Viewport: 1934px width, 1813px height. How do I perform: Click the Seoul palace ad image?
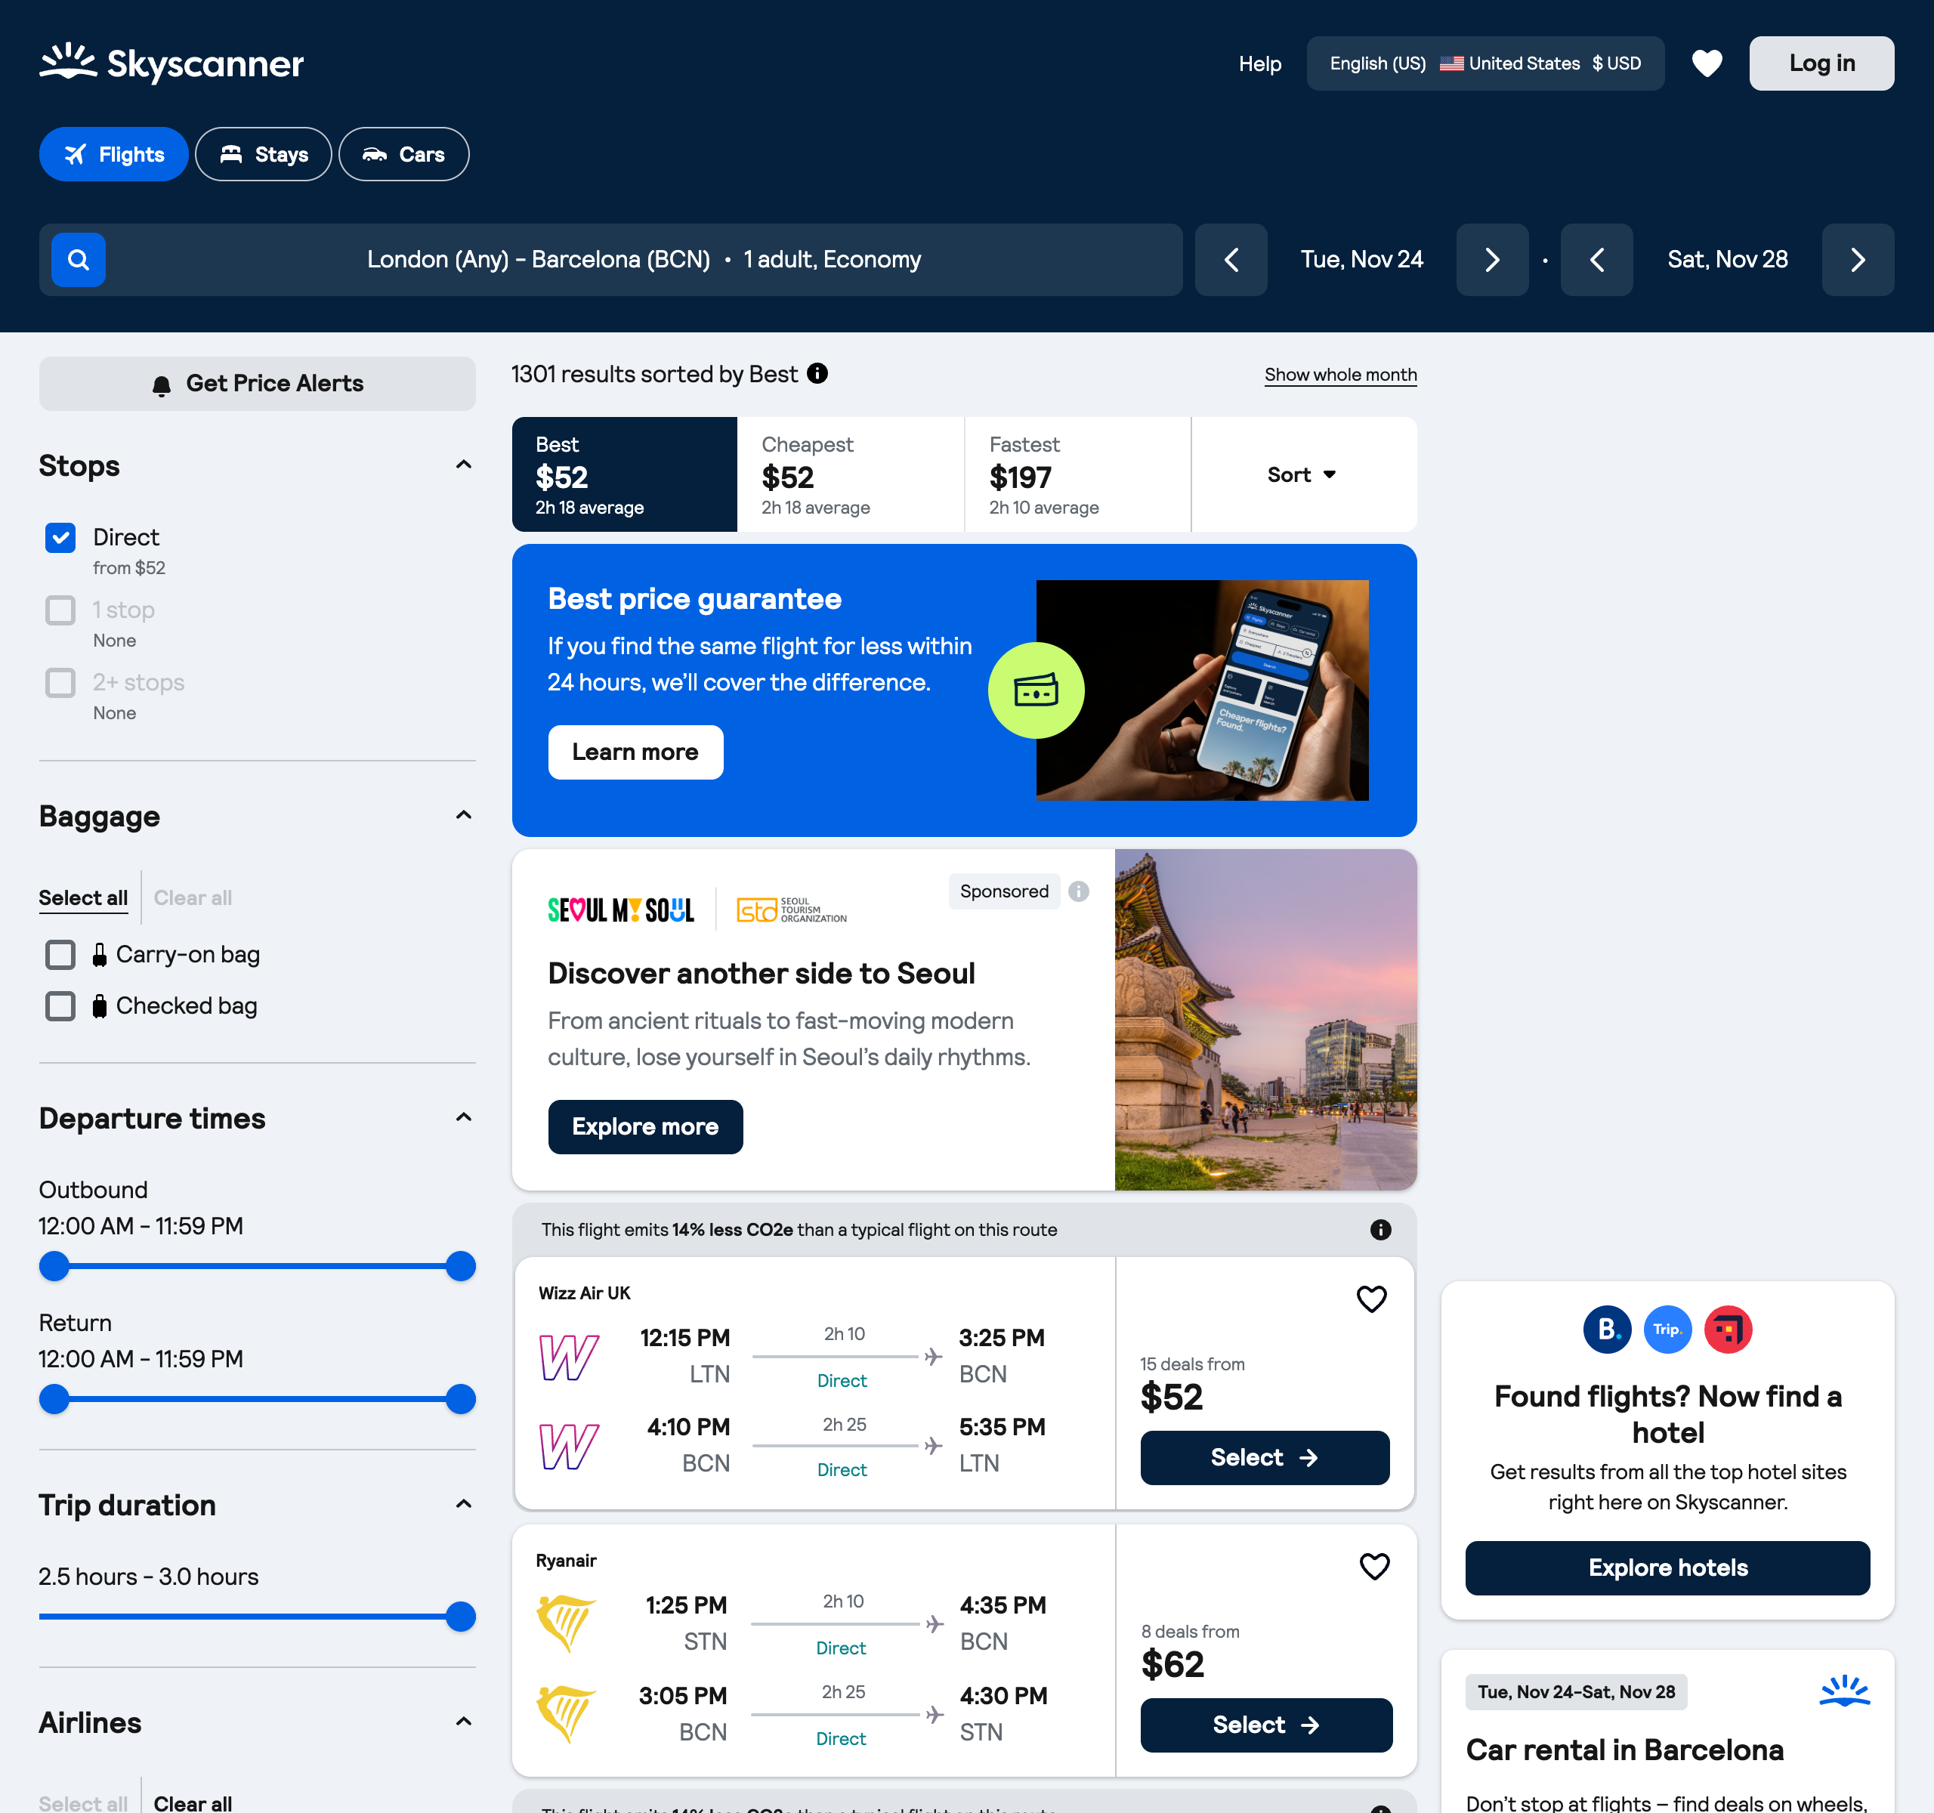click(1265, 1019)
